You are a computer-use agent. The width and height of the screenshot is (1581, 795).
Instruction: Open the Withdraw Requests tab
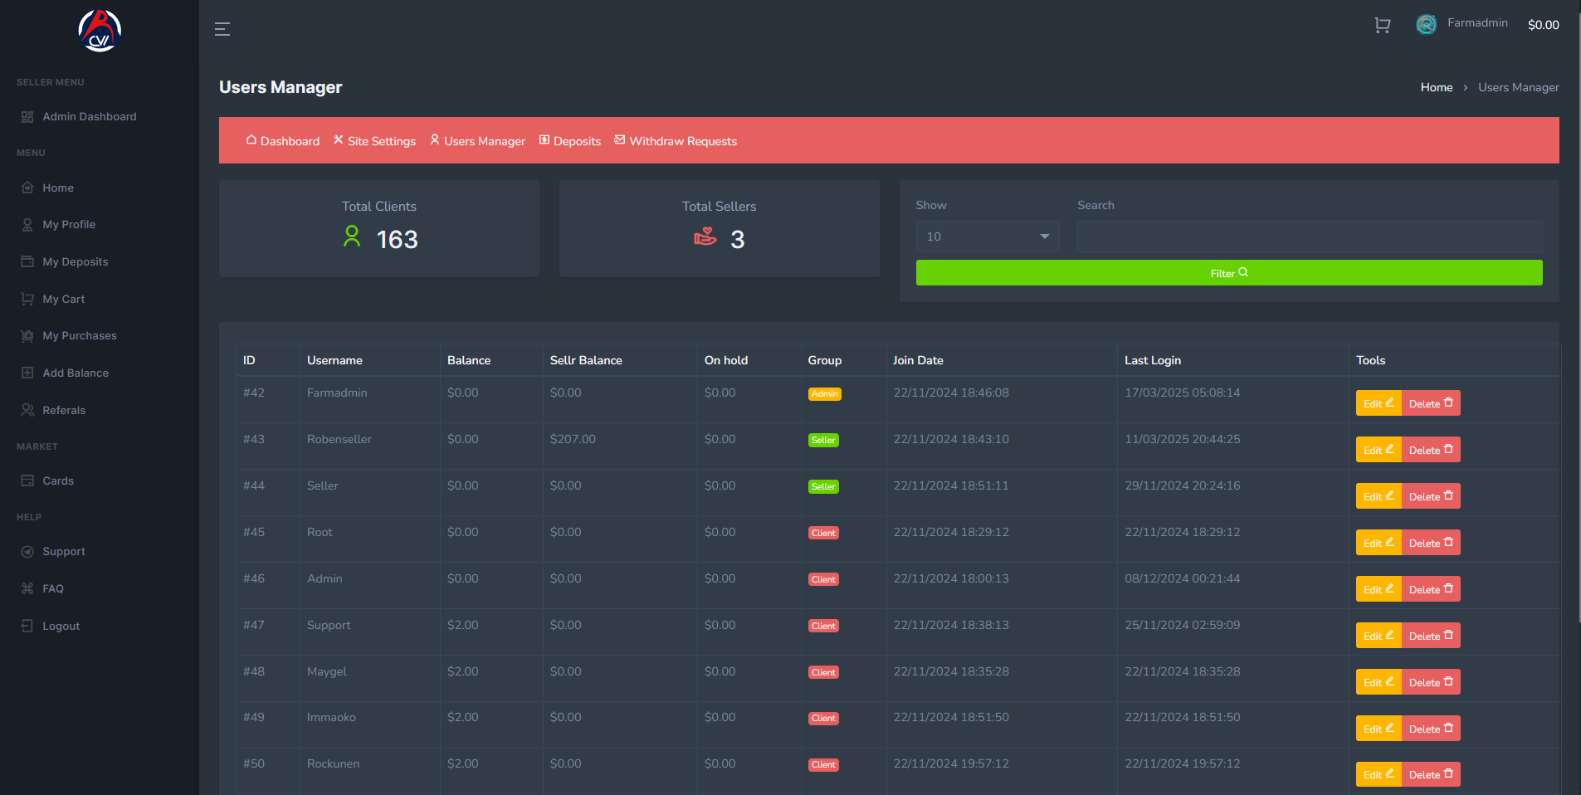click(x=676, y=141)
